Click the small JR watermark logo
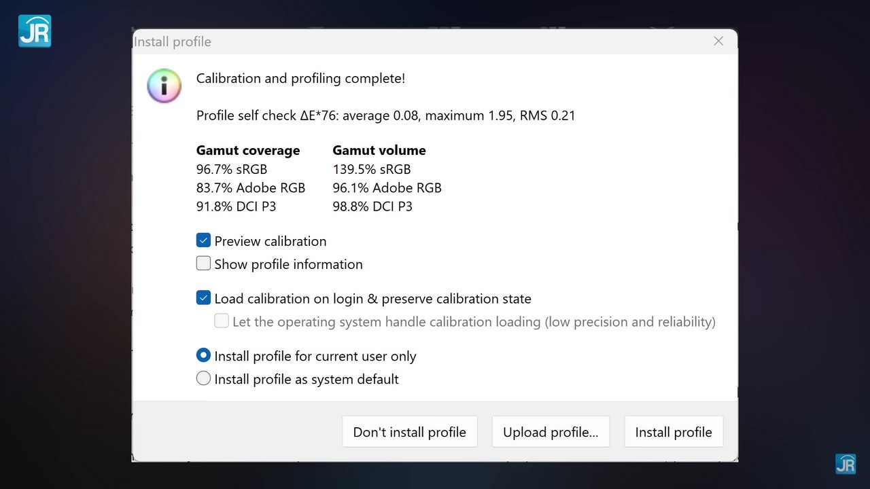870x489 pixels. [846, 463]
